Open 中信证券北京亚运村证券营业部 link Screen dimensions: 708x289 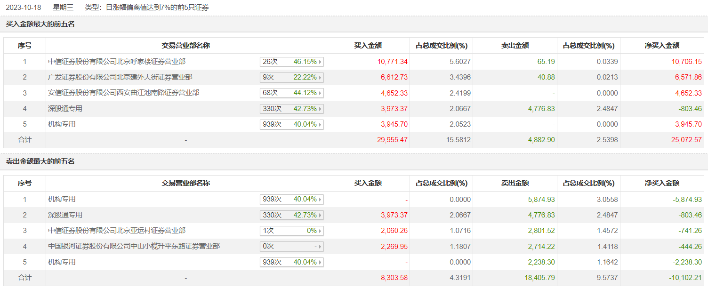117,231
